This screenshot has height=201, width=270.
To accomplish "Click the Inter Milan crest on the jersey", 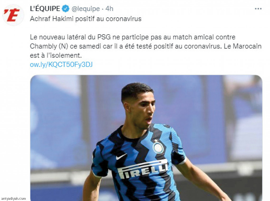I will point(158,147).
